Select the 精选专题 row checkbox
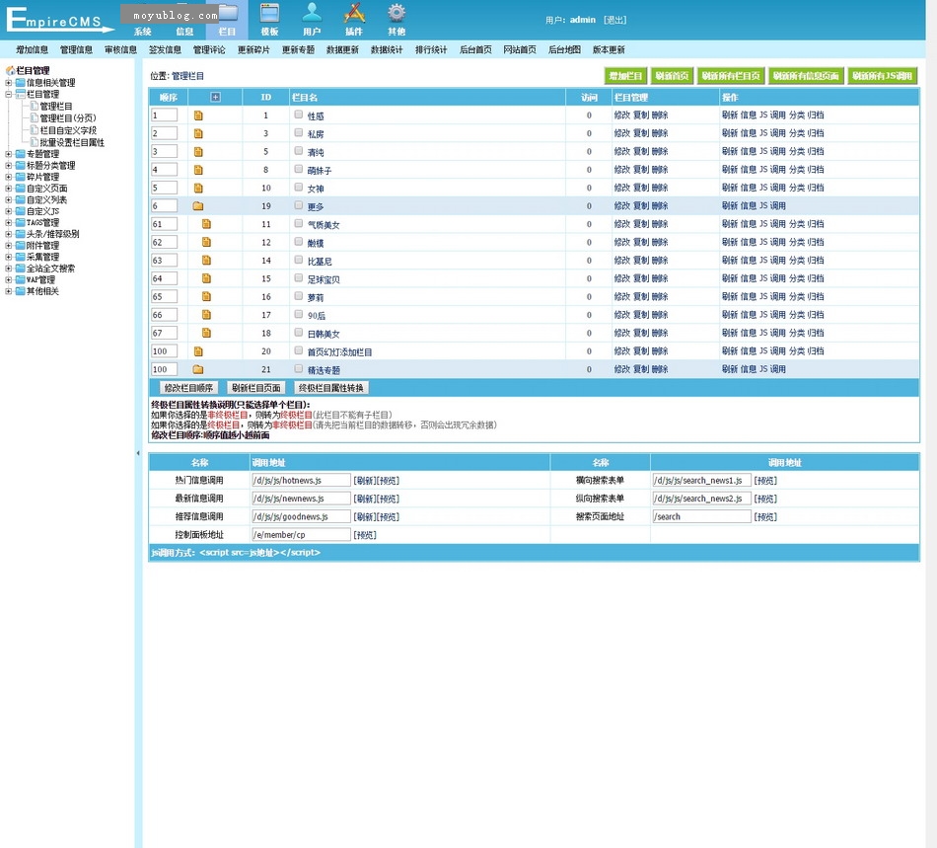The image size is (937, 848). pyautogui.click(x=299, y=369)
